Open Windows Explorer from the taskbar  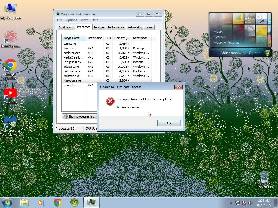24,203
